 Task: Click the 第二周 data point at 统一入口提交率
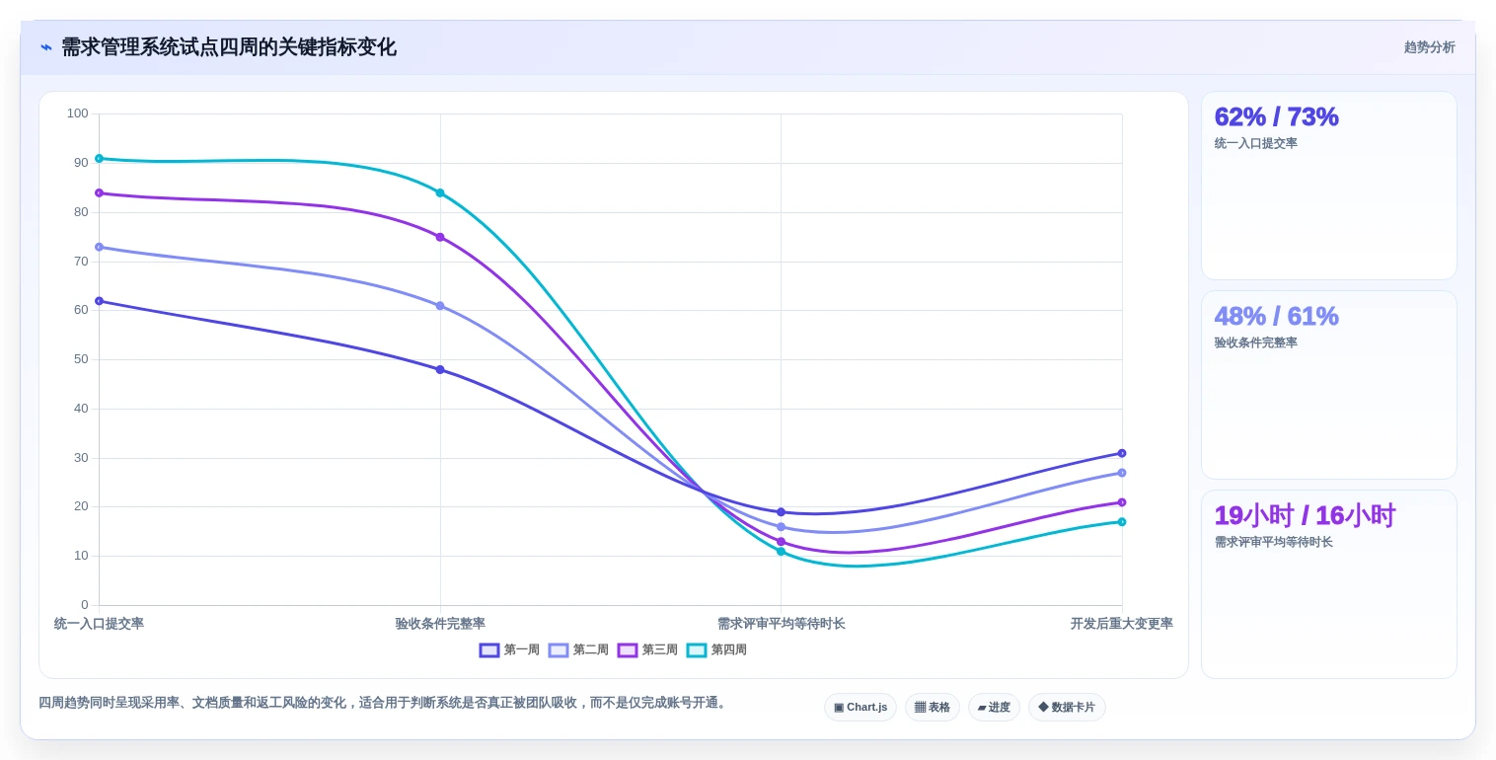coord(99,247)
